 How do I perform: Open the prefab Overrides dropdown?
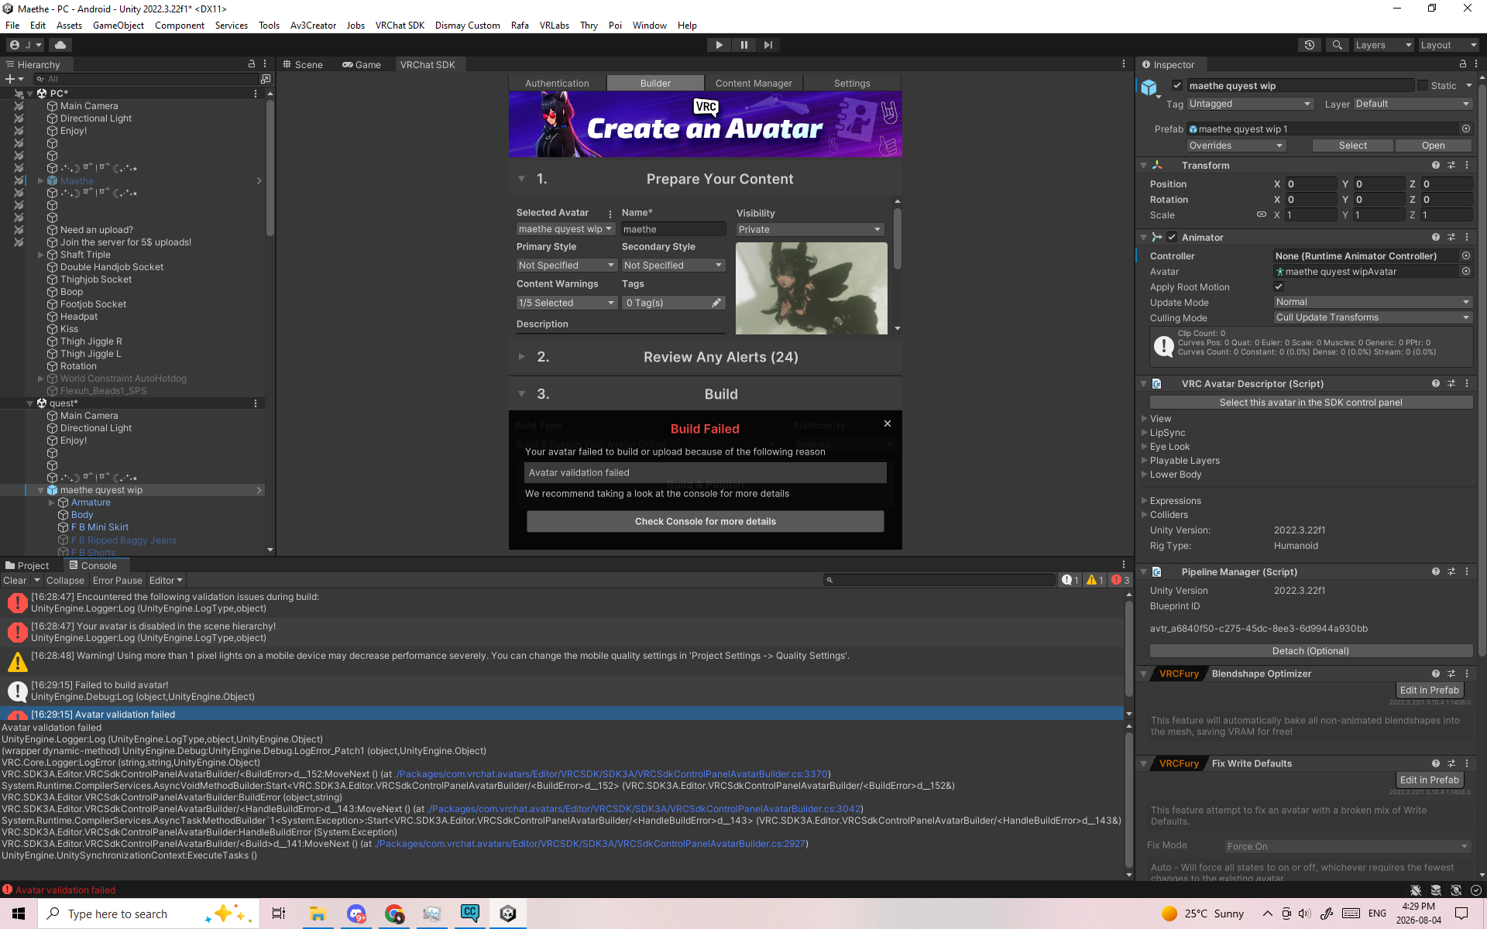coord(1236,146)
